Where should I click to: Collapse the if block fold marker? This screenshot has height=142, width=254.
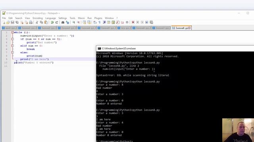click(12, 39)
